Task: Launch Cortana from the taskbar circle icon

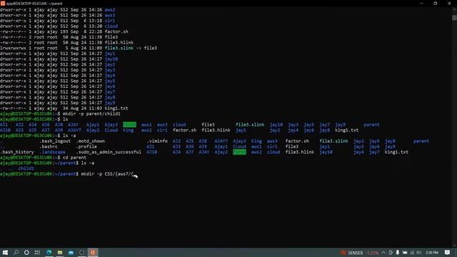Action: pyautogui.click(x=26, y=252)
